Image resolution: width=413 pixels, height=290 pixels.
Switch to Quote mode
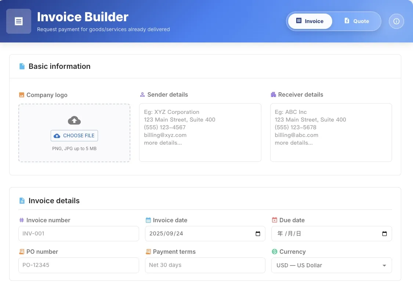click(x=356, y=21)
